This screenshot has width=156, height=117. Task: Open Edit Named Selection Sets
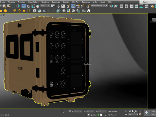(x=88, y=6)
